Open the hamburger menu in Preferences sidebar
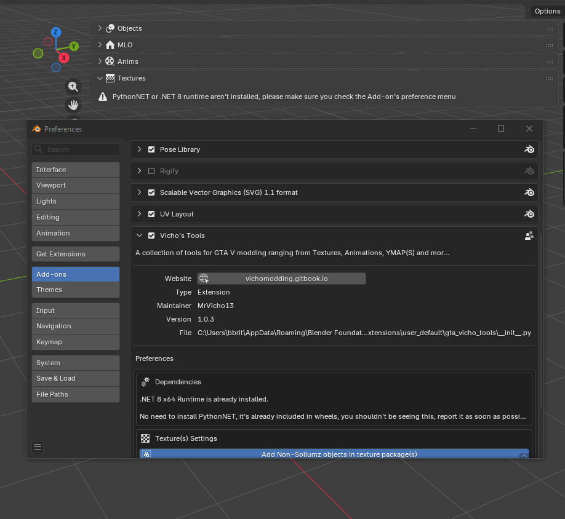 tap(38, 447)
